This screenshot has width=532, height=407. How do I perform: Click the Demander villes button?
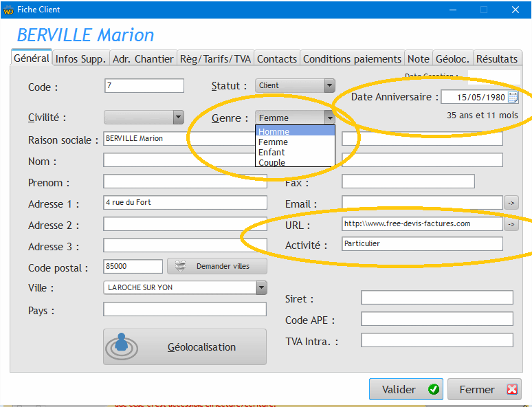click(217, 266)
